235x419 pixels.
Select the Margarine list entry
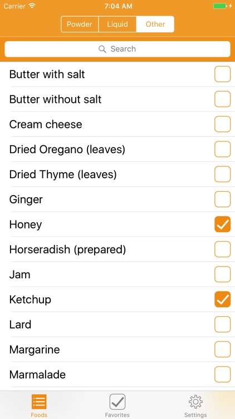(x=117, y=350)
